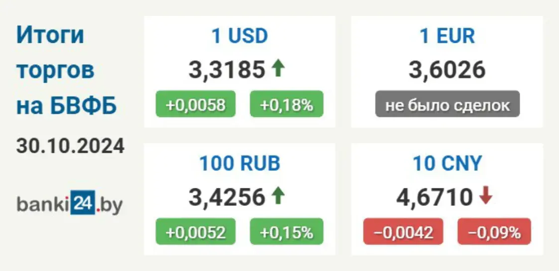Viewport: 559px width, 271px height.
Task: Click the '100 RUB' card heading
Action: point(239,164)
